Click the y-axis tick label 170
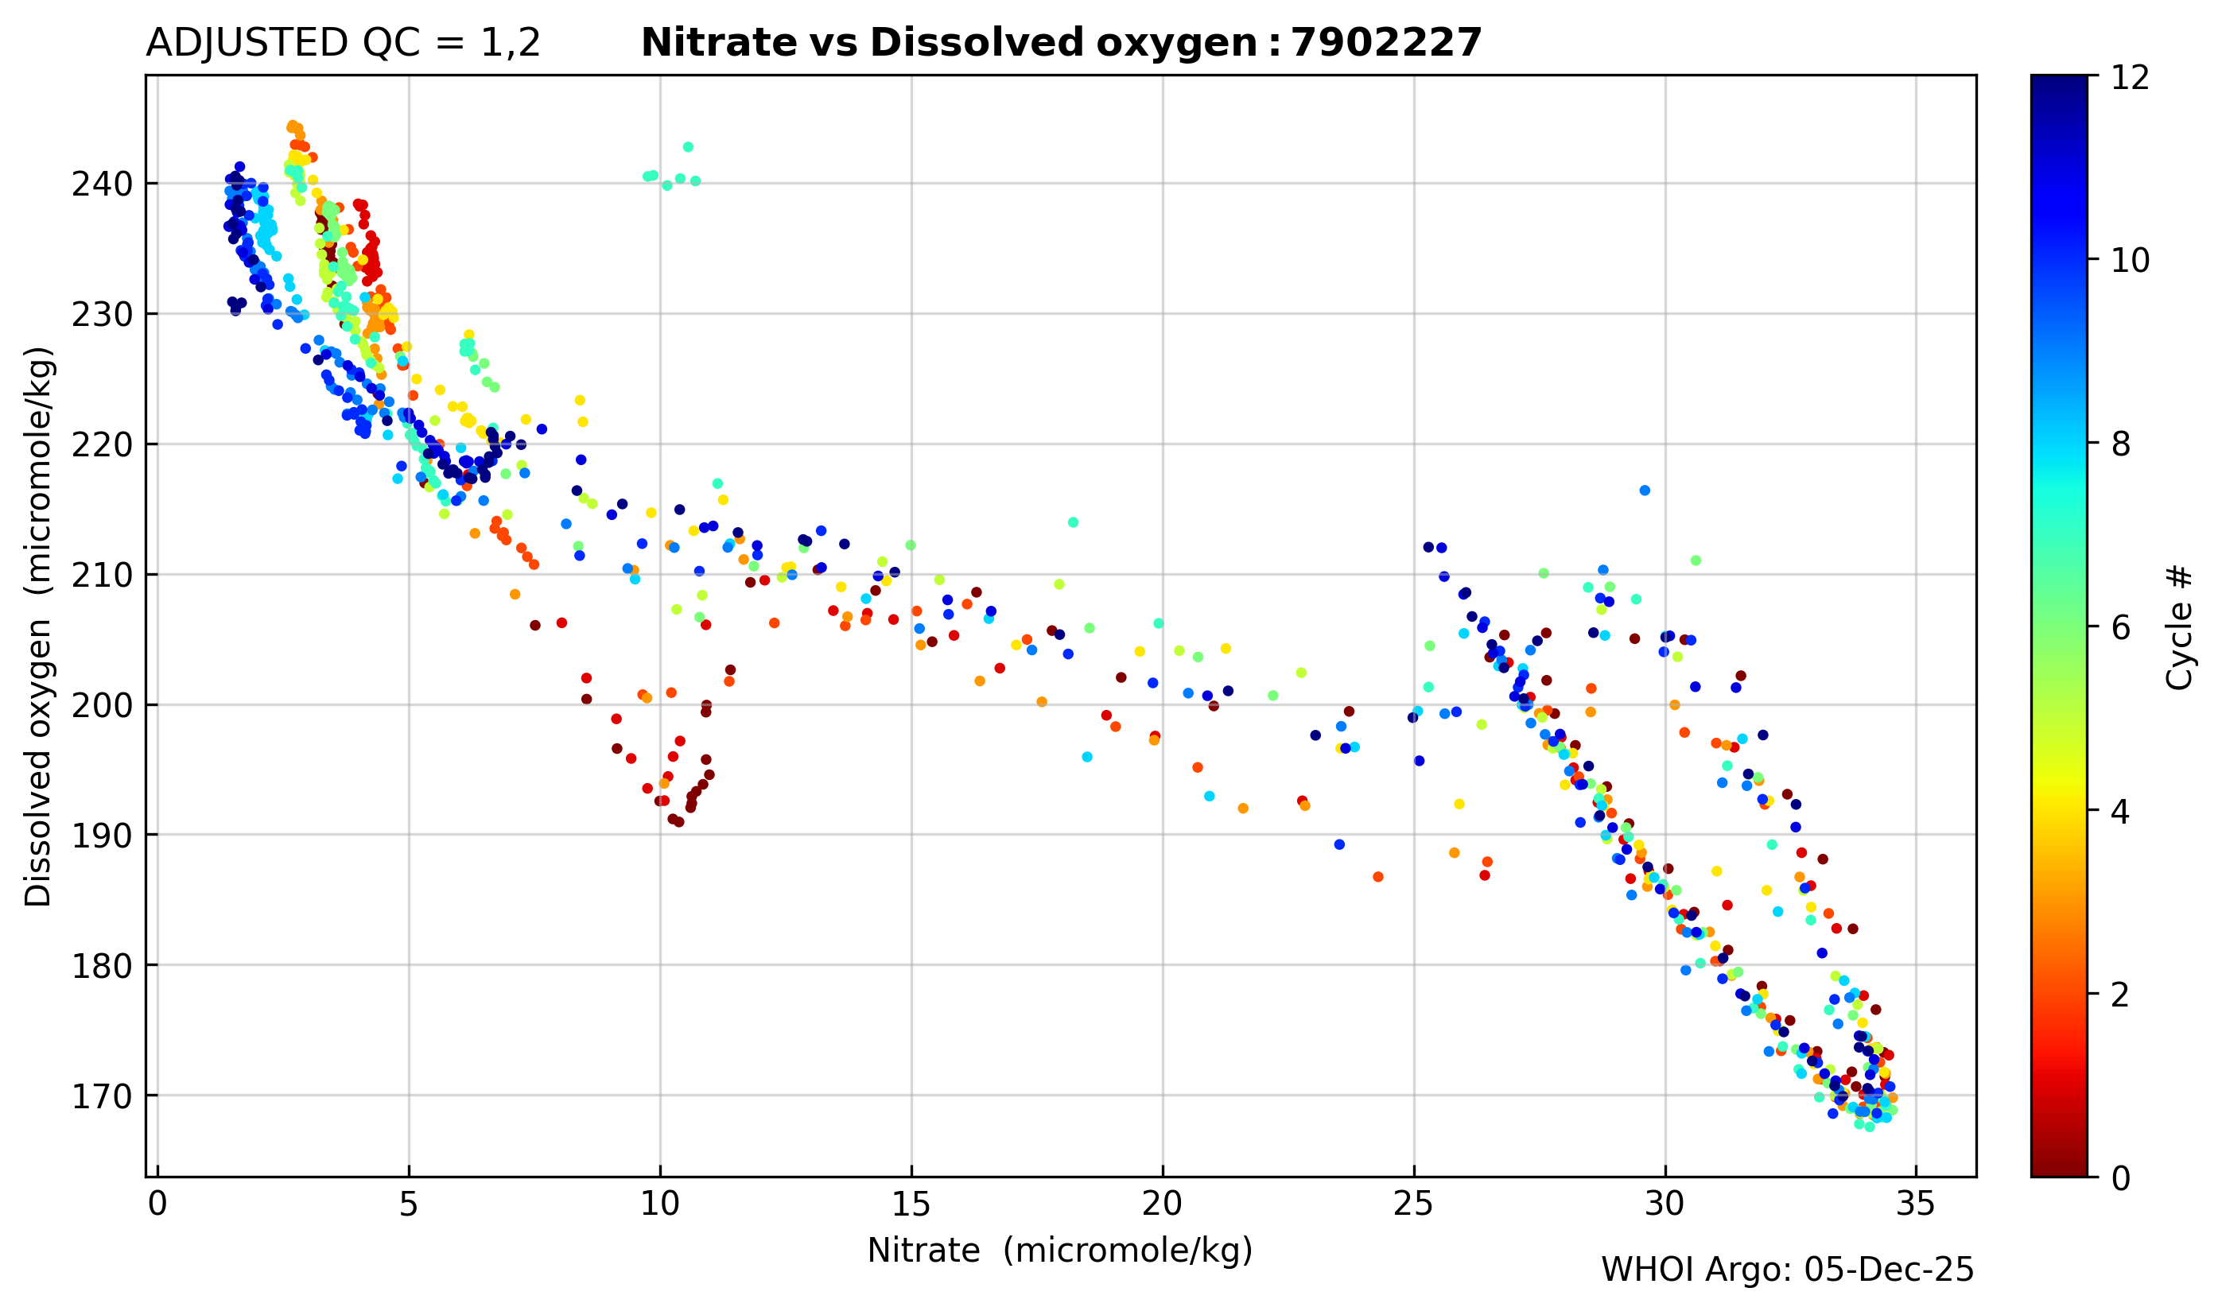This screenshot has height=1311, width=2222. tap(102, 1096)
